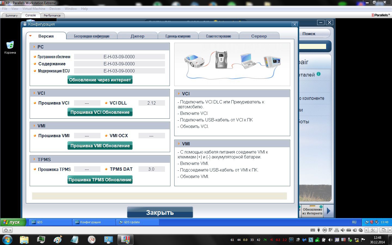This screenshot has height=245, width=392.
Task: Click Обновление из Интернета button
Action: click(x=312, y=211)
